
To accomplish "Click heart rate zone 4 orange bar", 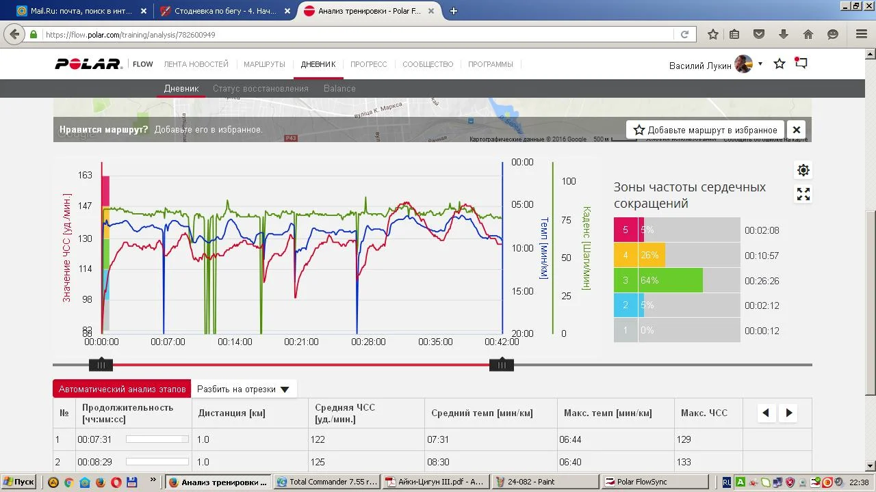I will pyautogui.click(x=639, y=256).
